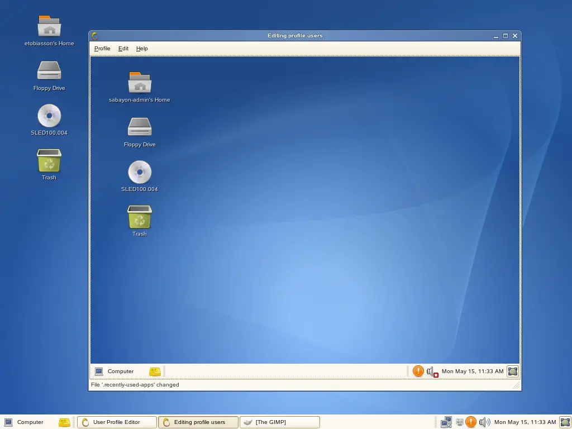Image resolution: width=572 pixels, height=429 pixels.
Task: Open the Edit menu
Action: click(x=123, y=49)
